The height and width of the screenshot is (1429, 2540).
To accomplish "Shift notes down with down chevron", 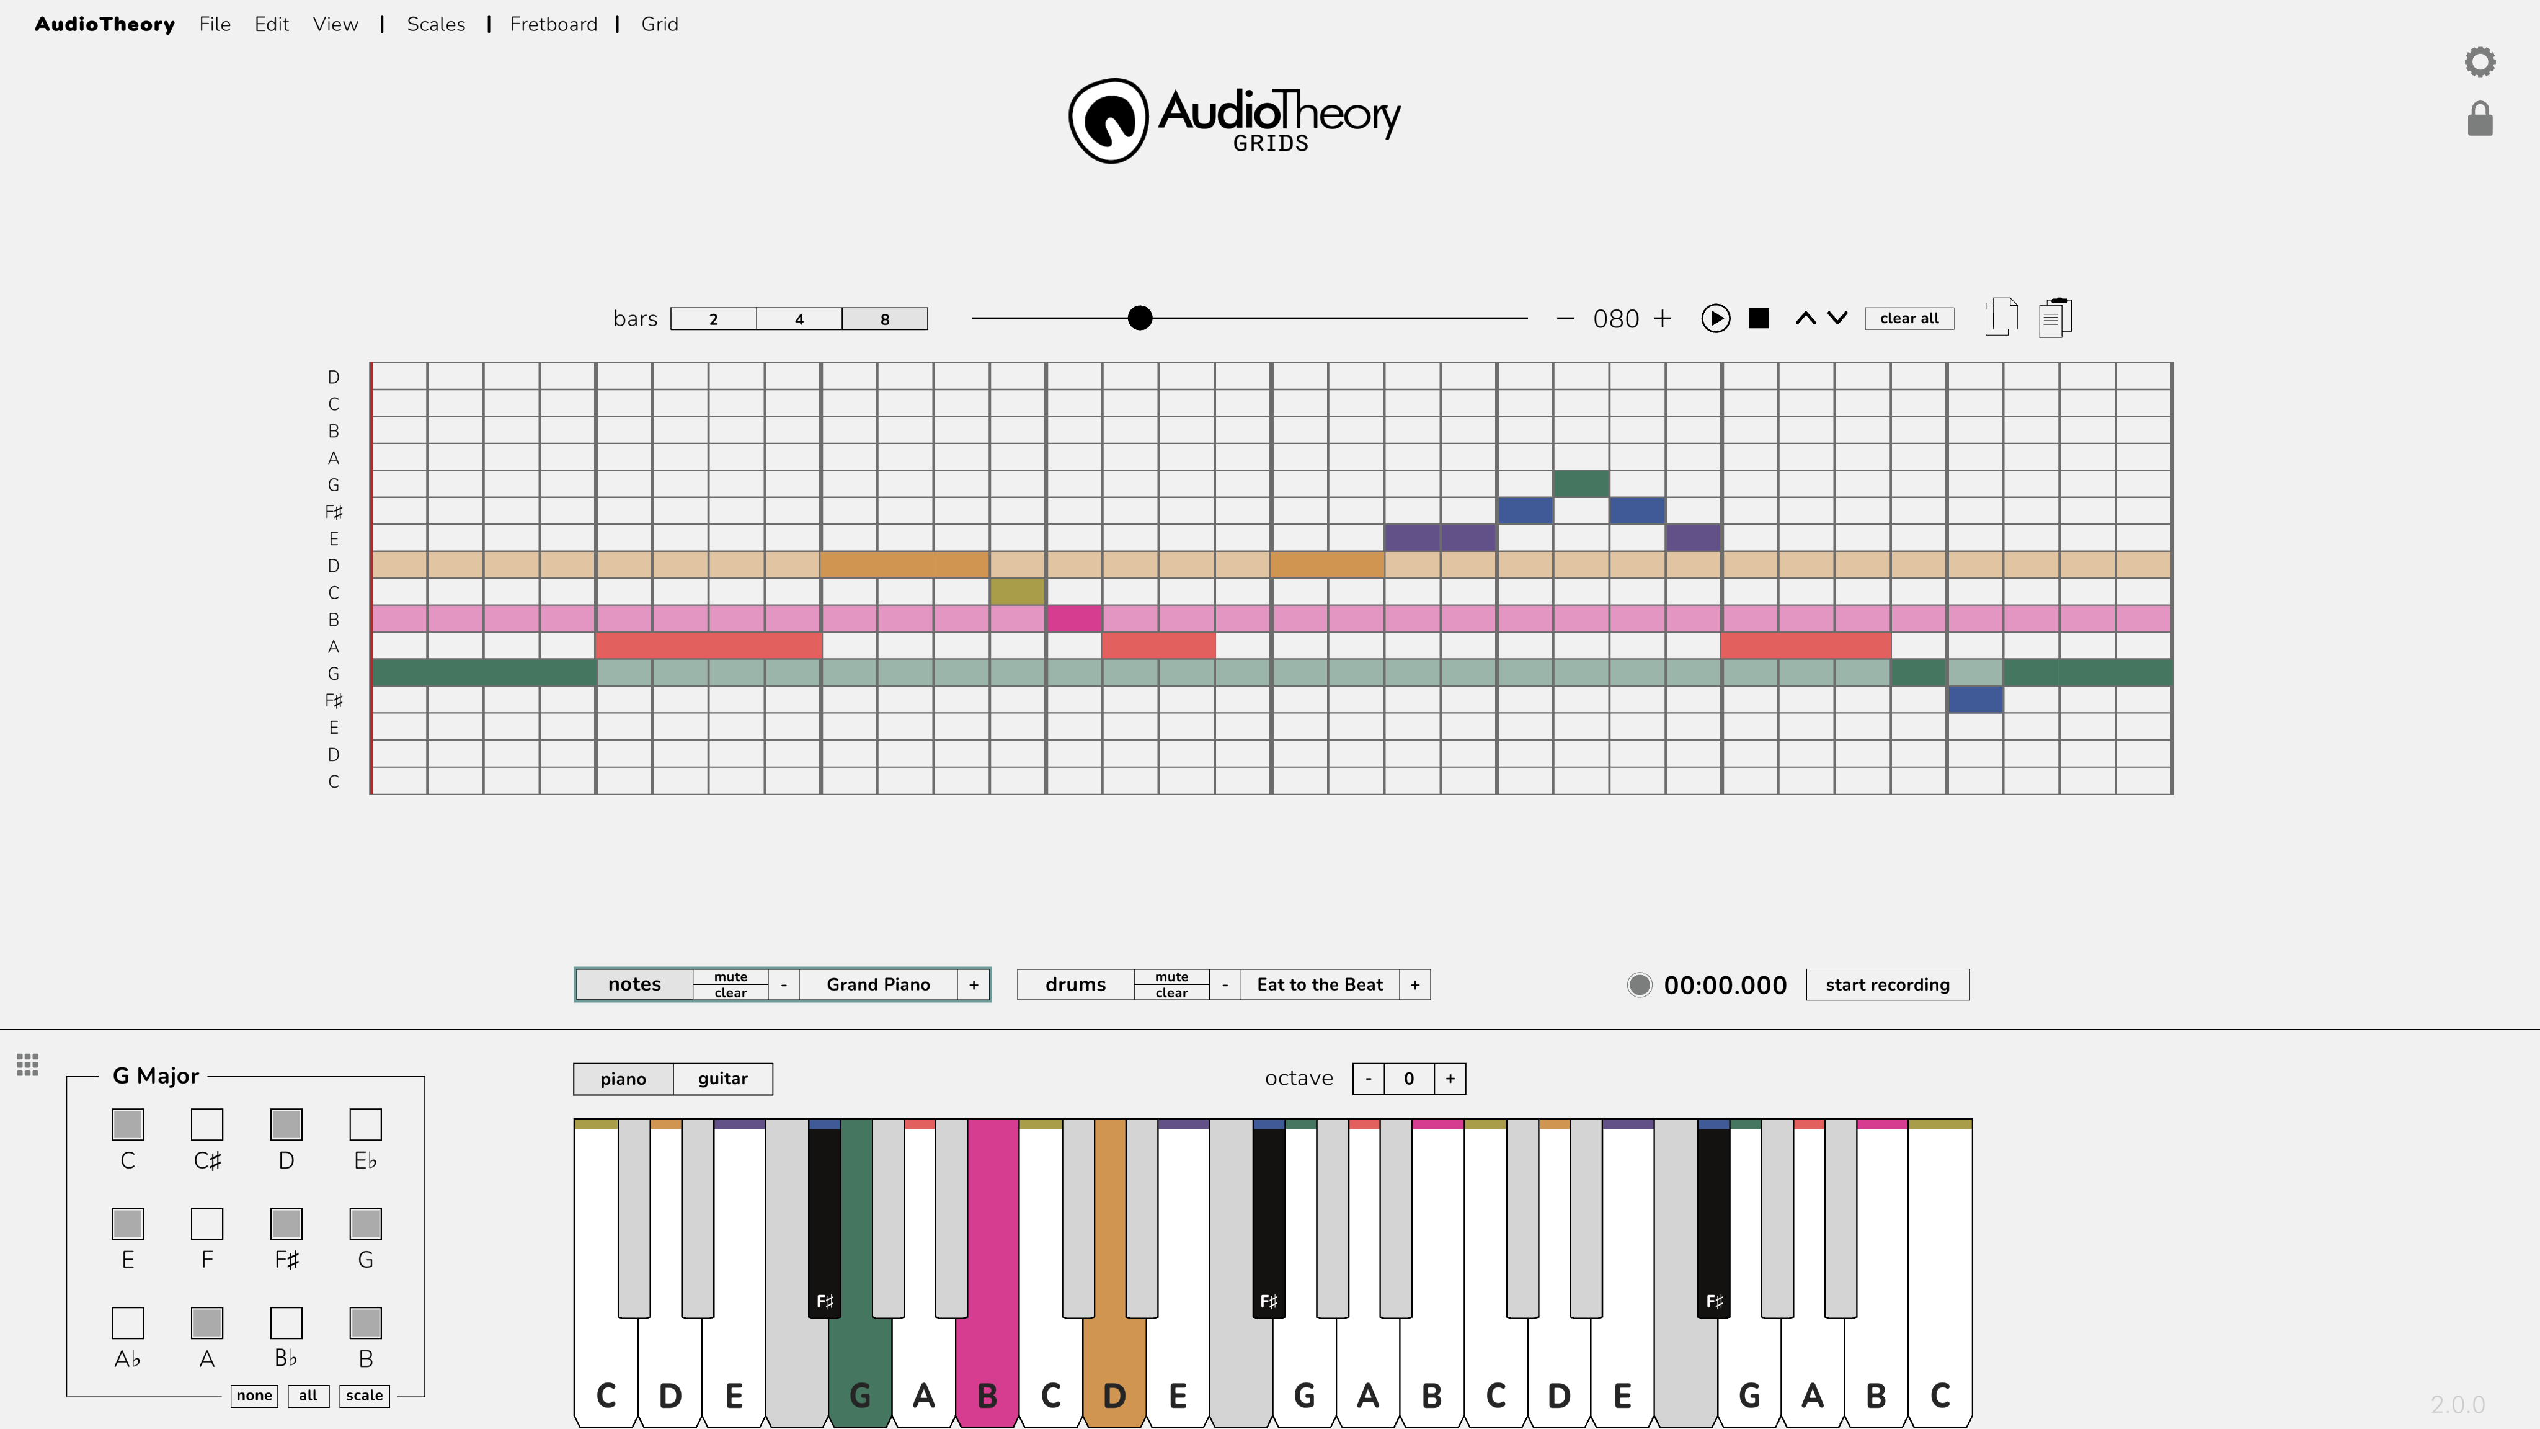I will coord(1837,319).
